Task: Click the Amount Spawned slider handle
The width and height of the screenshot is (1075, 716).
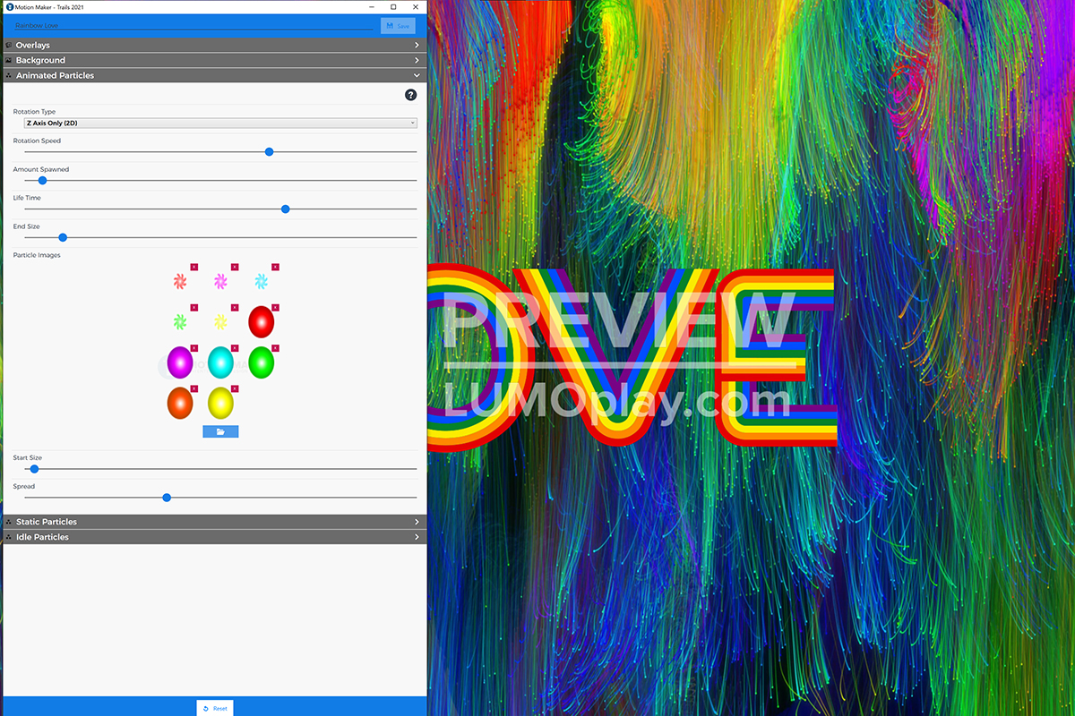Action: (42, 181)
